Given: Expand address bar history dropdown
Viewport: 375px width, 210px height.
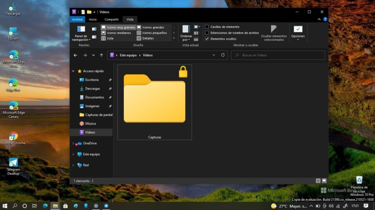Looking at the screenshot, I should [x=214, y=55].
